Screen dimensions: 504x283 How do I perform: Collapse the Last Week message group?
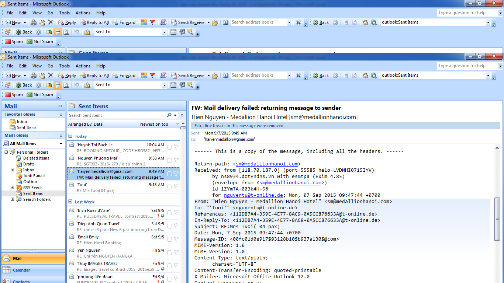(70, 202)
